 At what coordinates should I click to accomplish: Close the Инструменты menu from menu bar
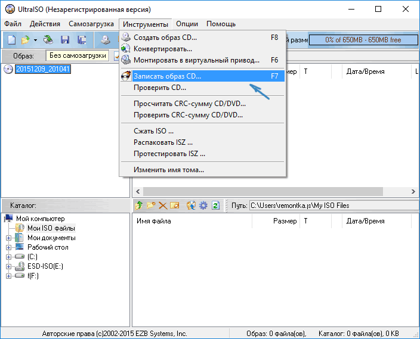click(x=146, y=24)
